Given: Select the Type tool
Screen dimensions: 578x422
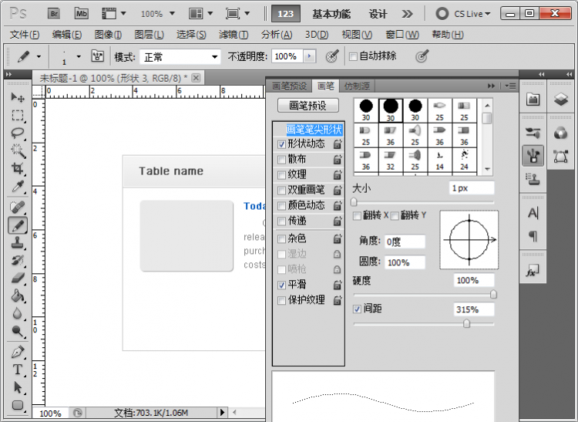Looking at the screenshot, I should [17, 370].
